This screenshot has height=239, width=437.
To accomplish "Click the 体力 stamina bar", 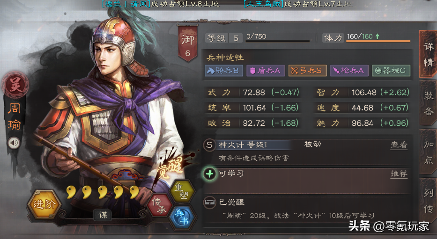I will [x=378, y=41].
